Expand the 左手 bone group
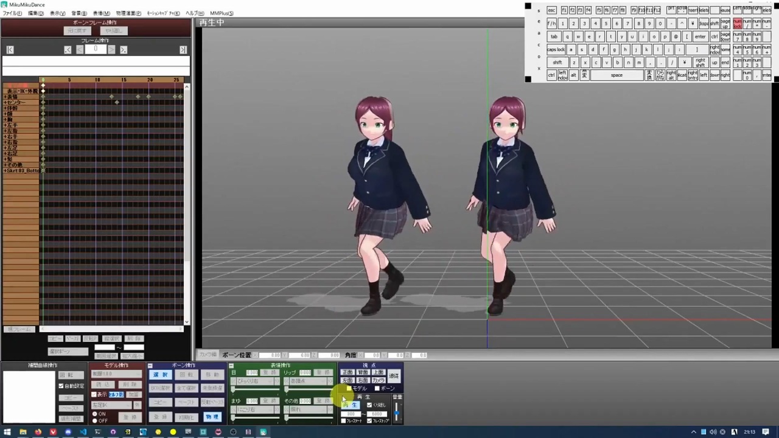This screenshot has width=779, height=438. pyautogui.click(x=5, y=125)
